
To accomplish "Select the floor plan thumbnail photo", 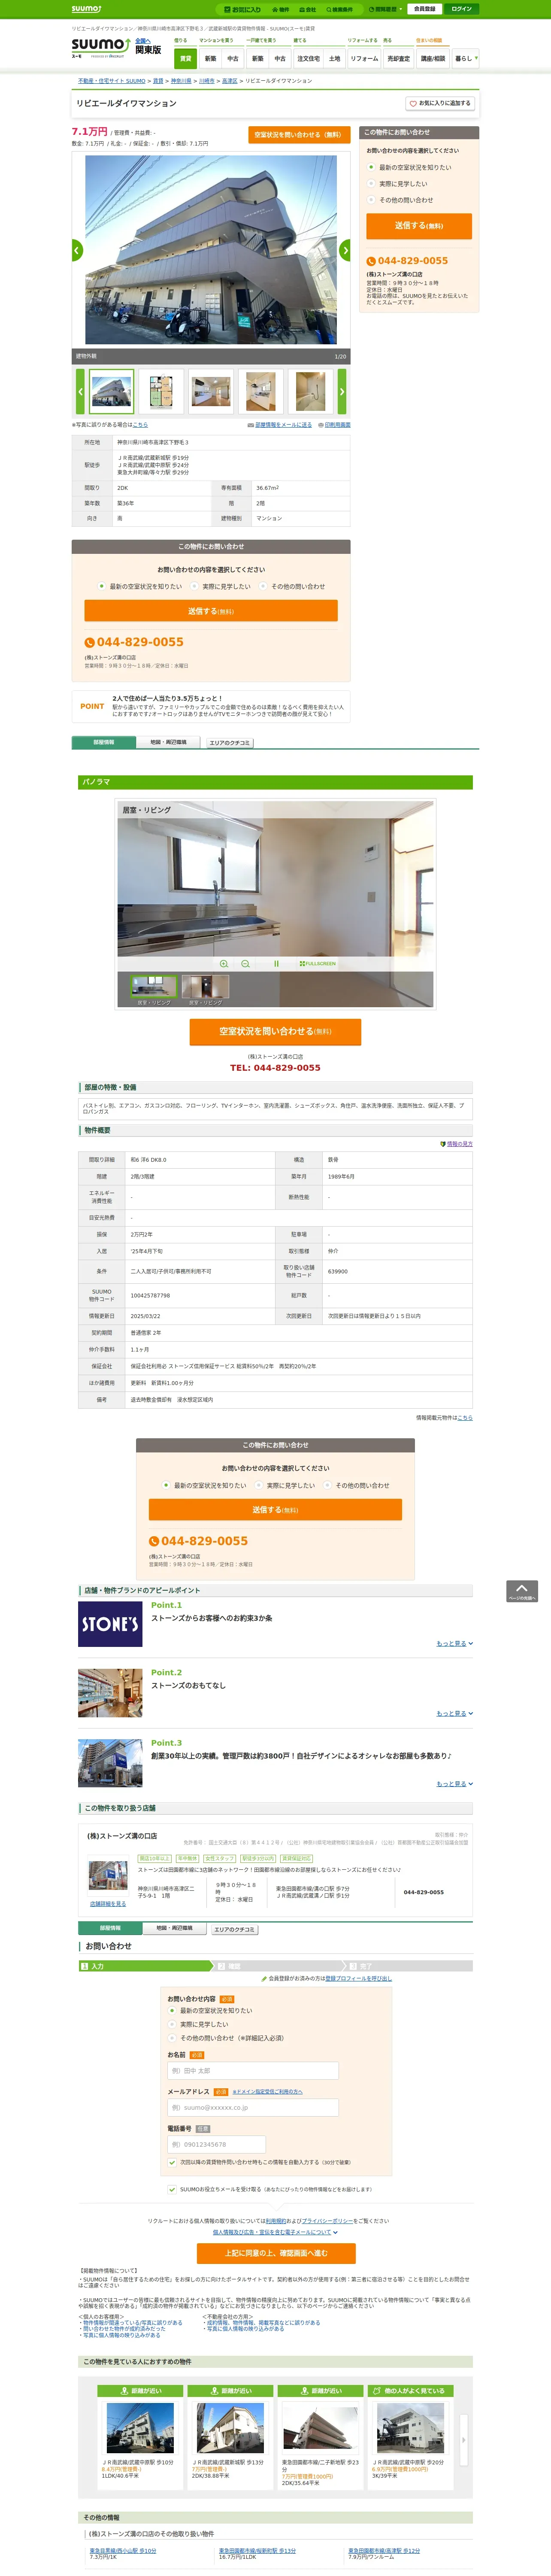I will point(160,392).
